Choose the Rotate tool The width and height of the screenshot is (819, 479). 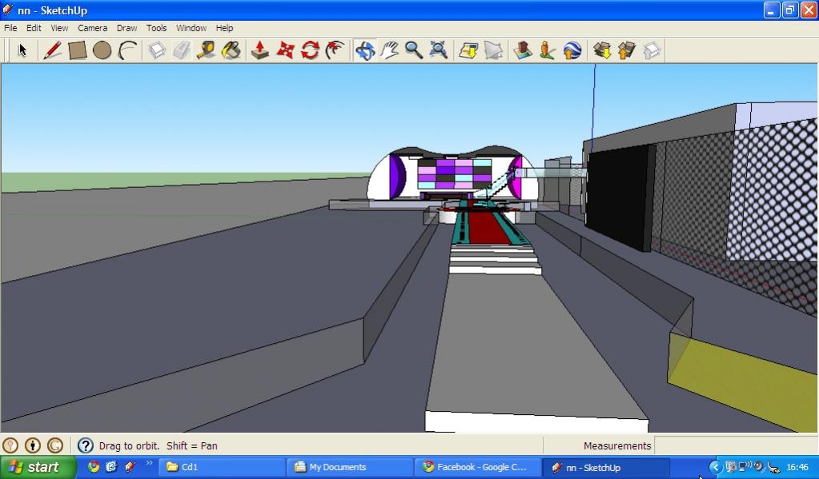point(310,50)
